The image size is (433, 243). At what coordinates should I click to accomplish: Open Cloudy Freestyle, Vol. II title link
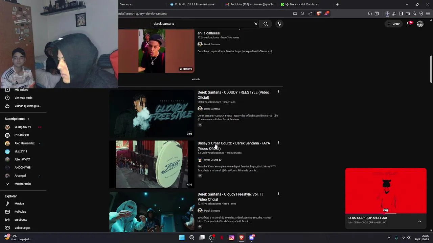tap(230, 197)
